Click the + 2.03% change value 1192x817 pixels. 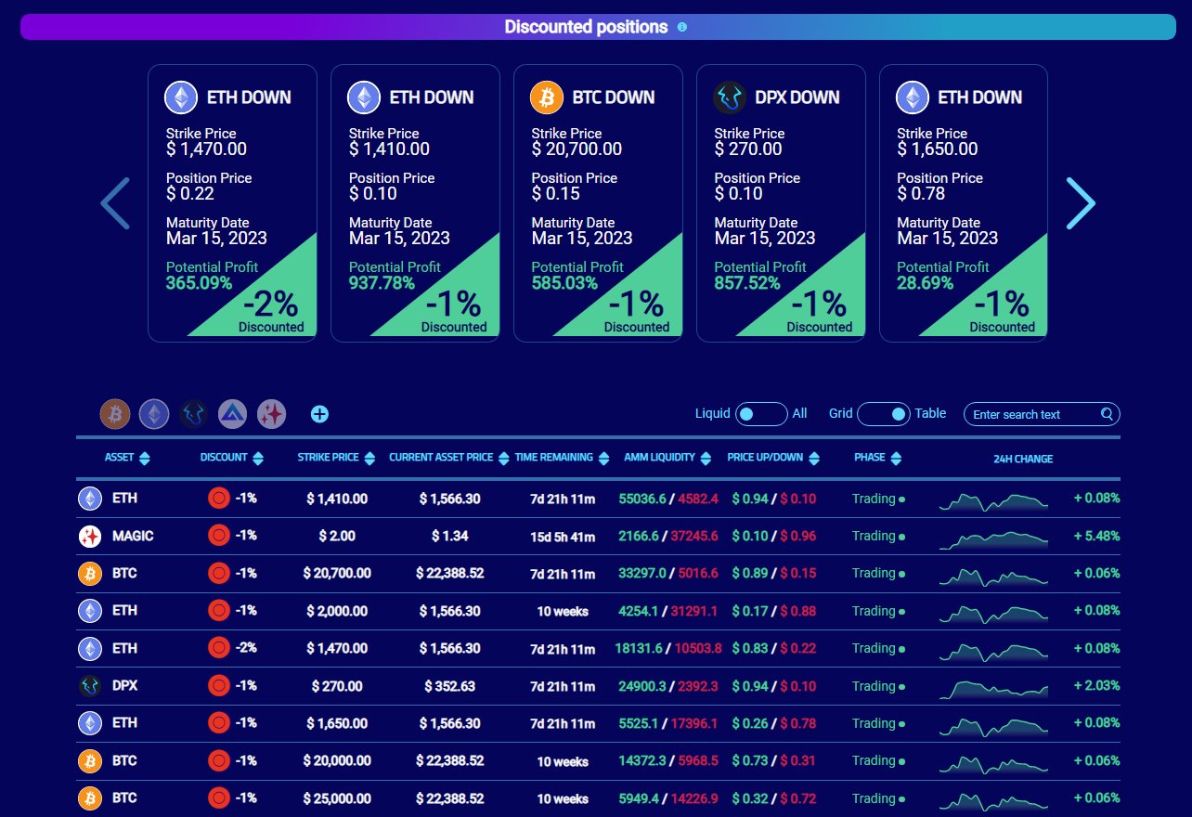click(x=1096, y=686)
